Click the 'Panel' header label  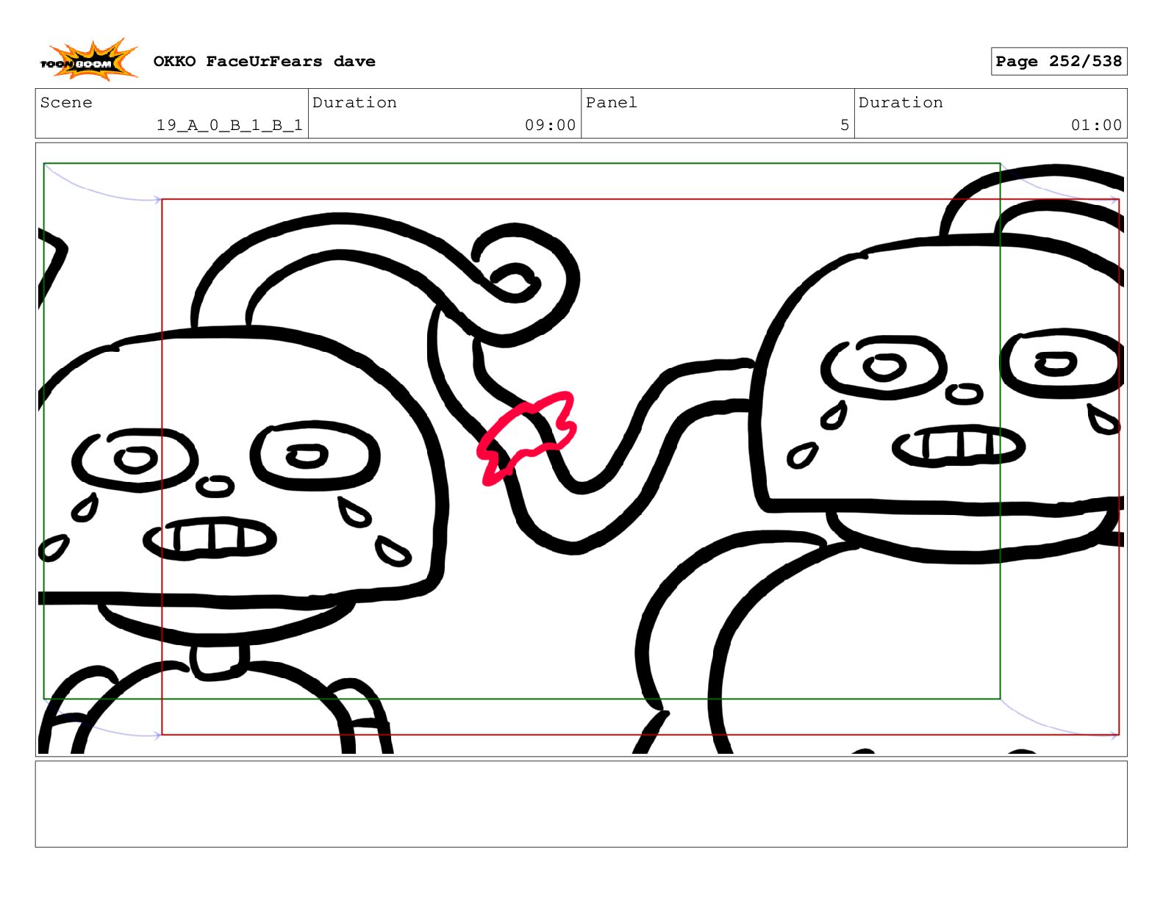611,103
